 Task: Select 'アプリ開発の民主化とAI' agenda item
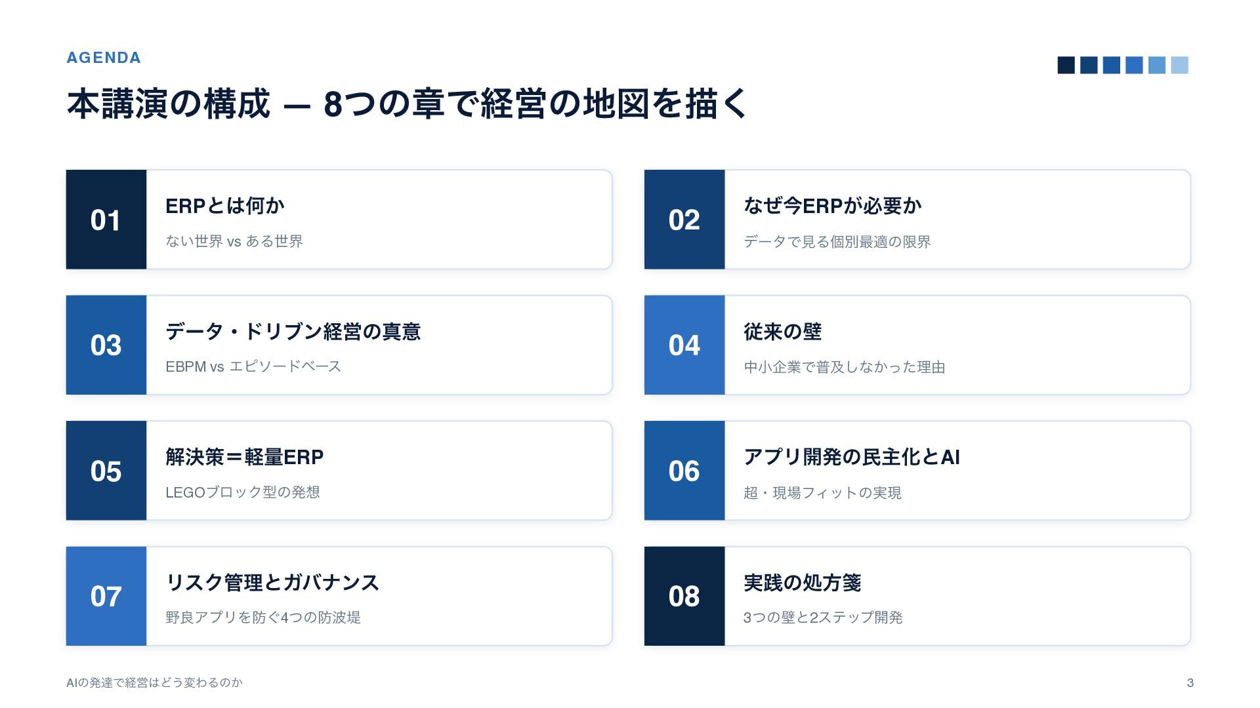852,457
